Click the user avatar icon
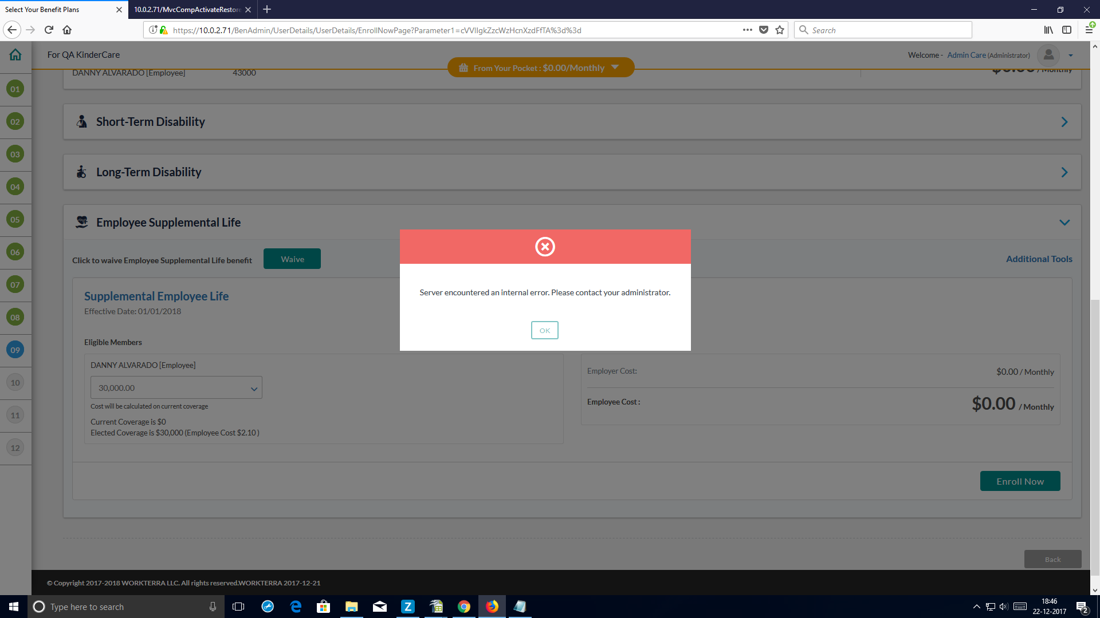The width and height of the screenshot is (1100, 618). tap(1048, 55)
